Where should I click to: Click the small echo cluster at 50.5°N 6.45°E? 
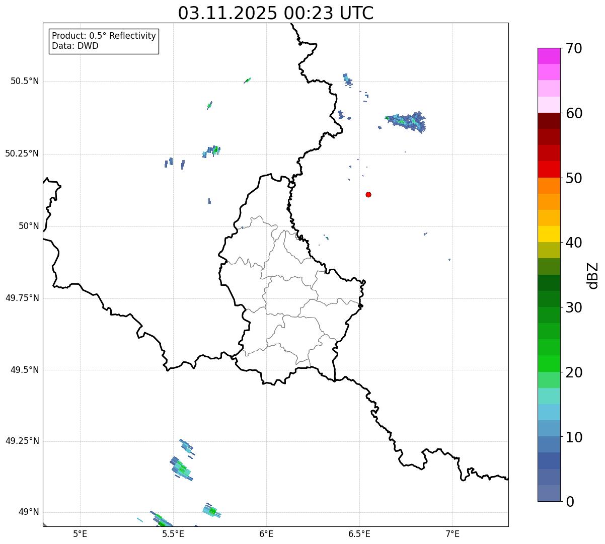(x=347, y=80)
